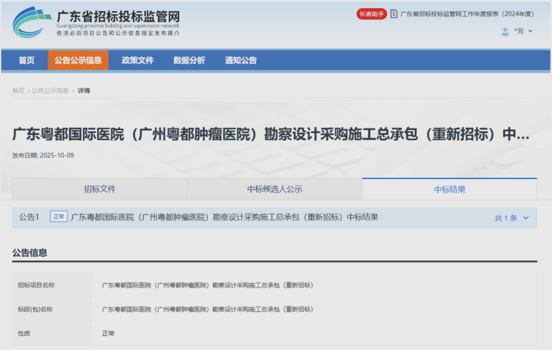Click the user avatar icon next to *芳
This screenshot has height=350, width=552.
coord(504,31)
